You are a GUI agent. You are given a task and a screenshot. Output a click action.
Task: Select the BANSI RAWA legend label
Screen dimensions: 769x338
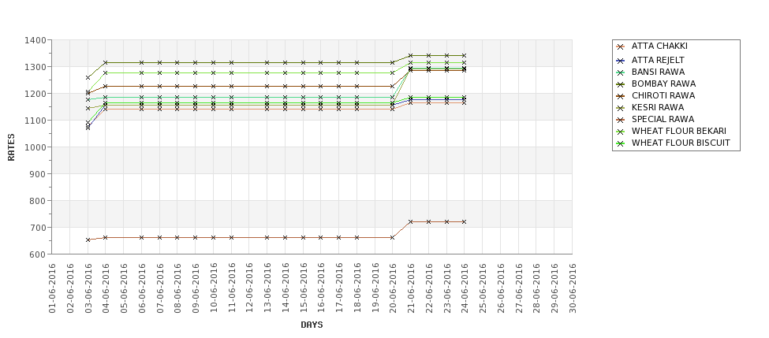coord(658,72)
